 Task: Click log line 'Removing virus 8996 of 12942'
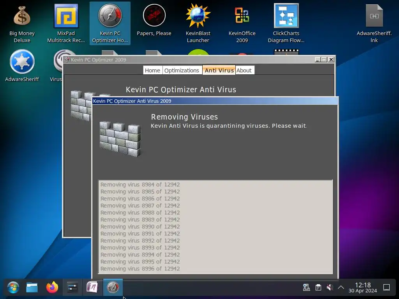pos(140,269)
